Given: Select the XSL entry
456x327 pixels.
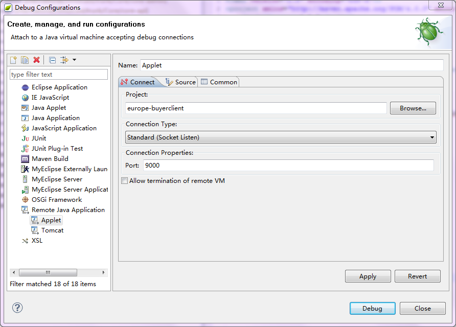Looking at the screenshot, I should [37, 241].
